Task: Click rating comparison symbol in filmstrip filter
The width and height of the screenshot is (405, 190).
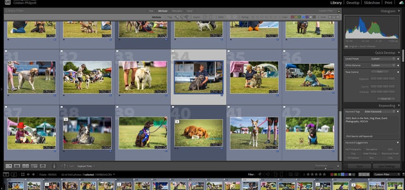Action: (x=304, y=175)
